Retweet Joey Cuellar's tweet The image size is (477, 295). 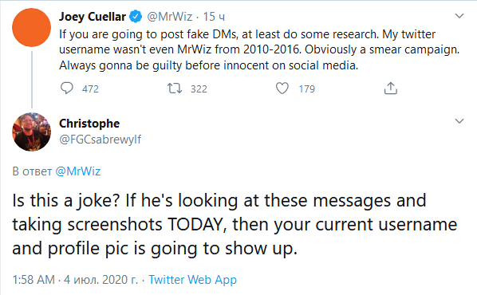[175, 88]
